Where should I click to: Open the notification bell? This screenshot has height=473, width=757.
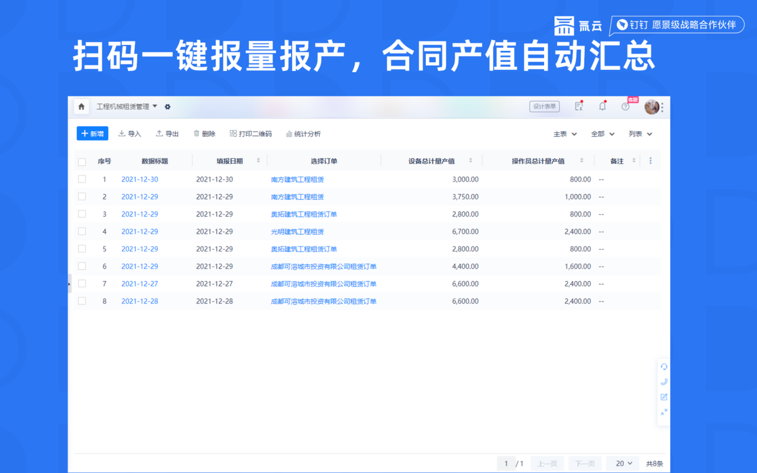[603, 106]
